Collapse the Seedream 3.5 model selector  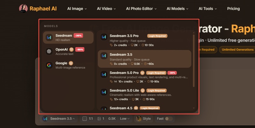[59, 119]
